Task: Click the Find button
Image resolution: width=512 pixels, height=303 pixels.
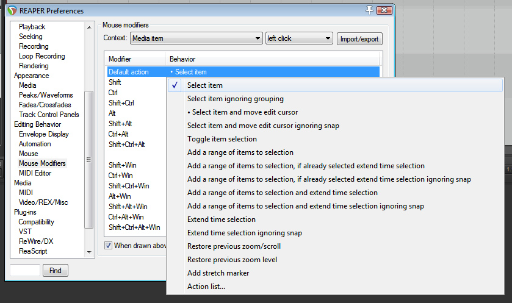Action: [55, 271]
